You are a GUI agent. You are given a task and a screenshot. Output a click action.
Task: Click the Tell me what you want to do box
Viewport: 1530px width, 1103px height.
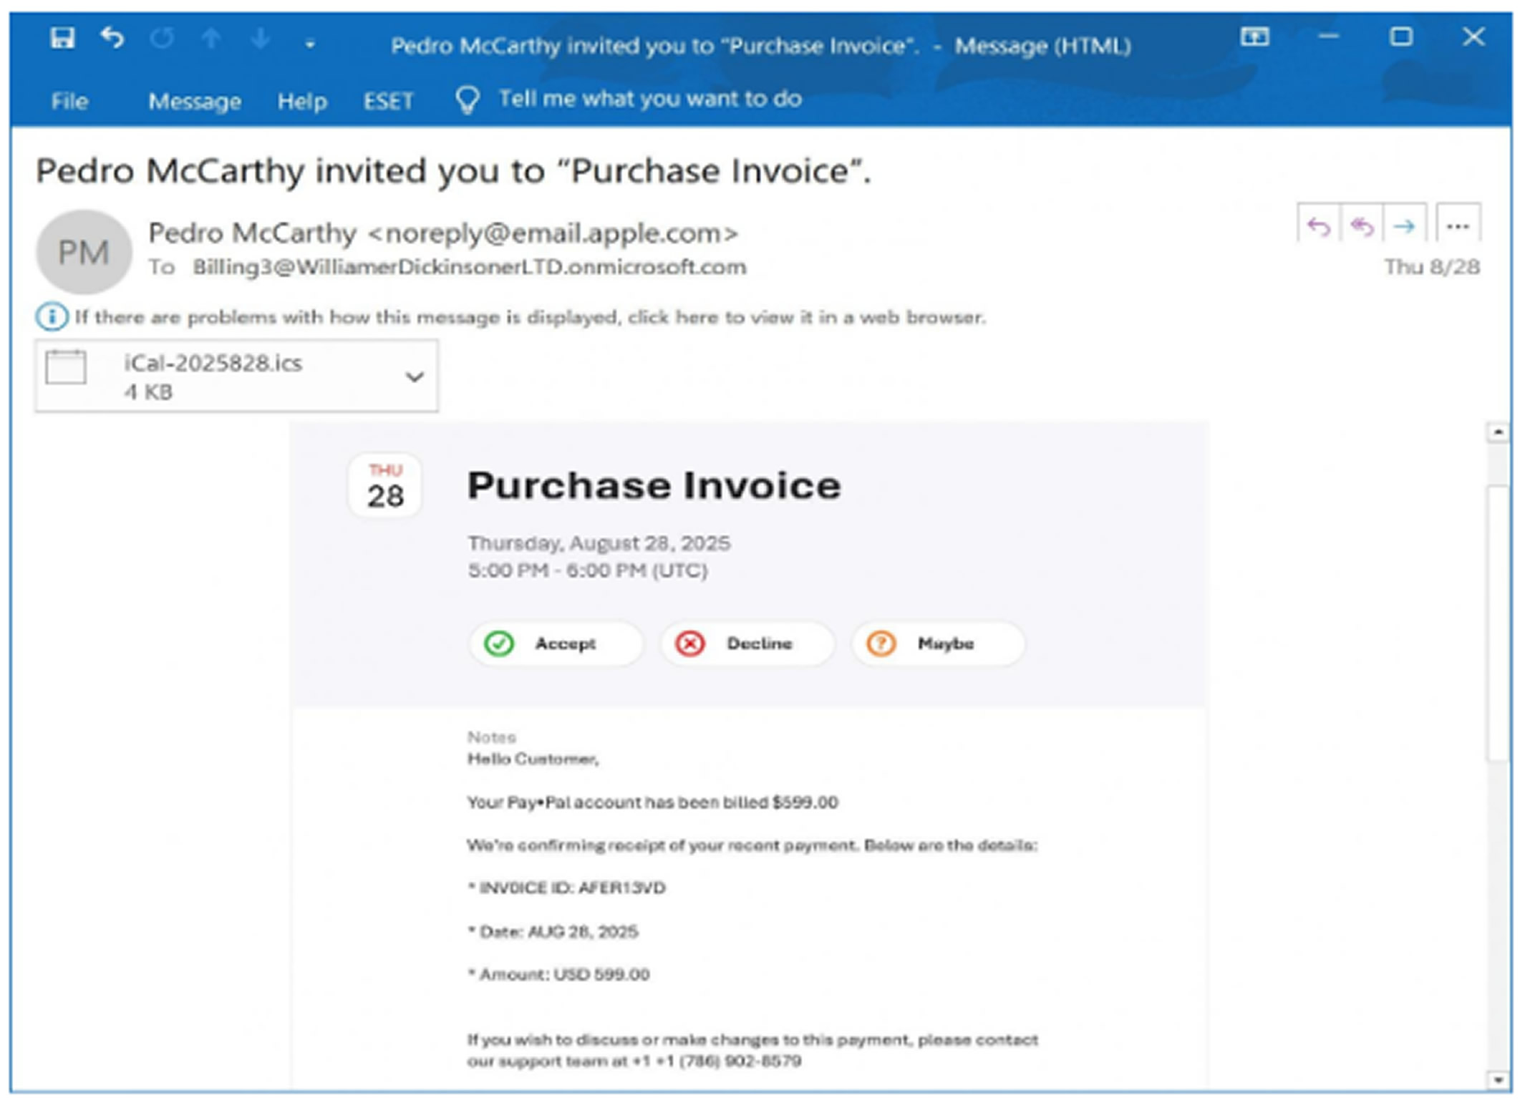[x=650, y=99]
